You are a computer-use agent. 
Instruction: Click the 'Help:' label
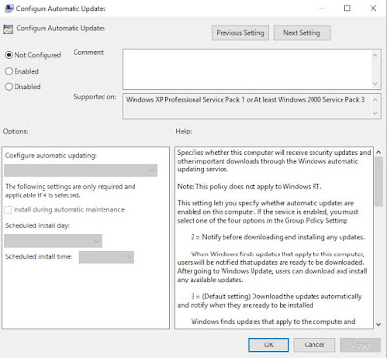coord(184,131)
